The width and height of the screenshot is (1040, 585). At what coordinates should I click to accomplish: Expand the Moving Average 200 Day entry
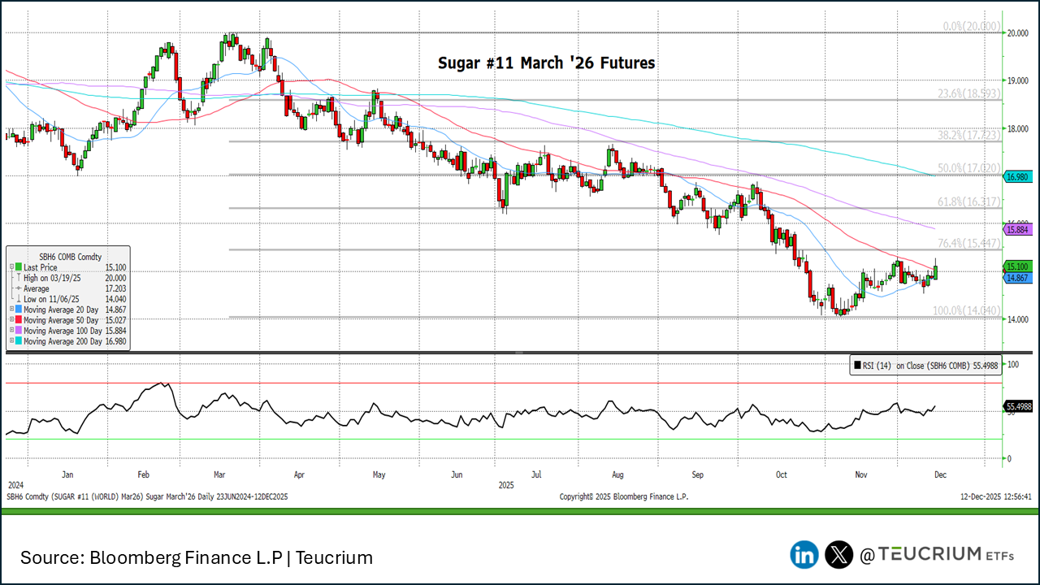click(x=11, y=341)
